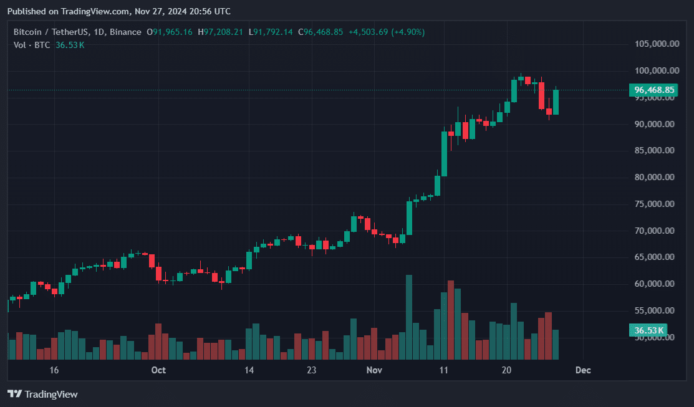Select the 100,000.00 price axis label

tap(654, 71)
